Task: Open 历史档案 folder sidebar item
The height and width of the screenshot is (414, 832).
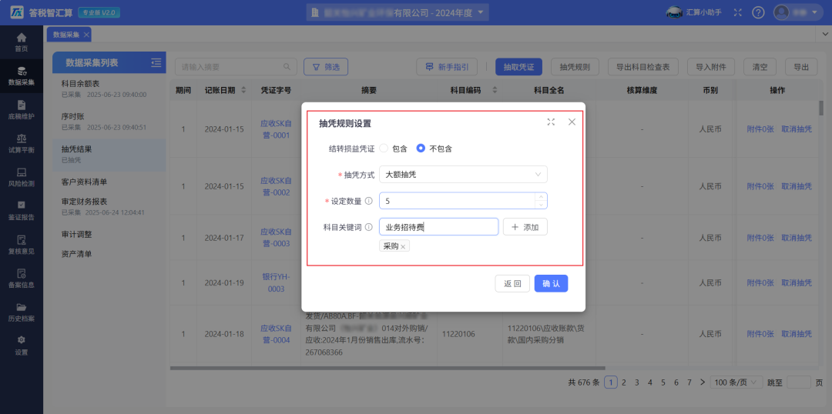Action: click(x=22, y=312)
